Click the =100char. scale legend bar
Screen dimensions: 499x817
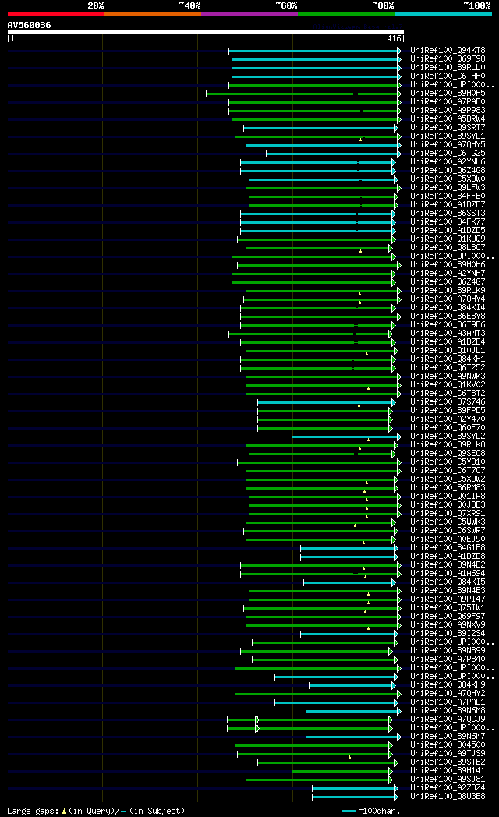(x=349, y=812)
